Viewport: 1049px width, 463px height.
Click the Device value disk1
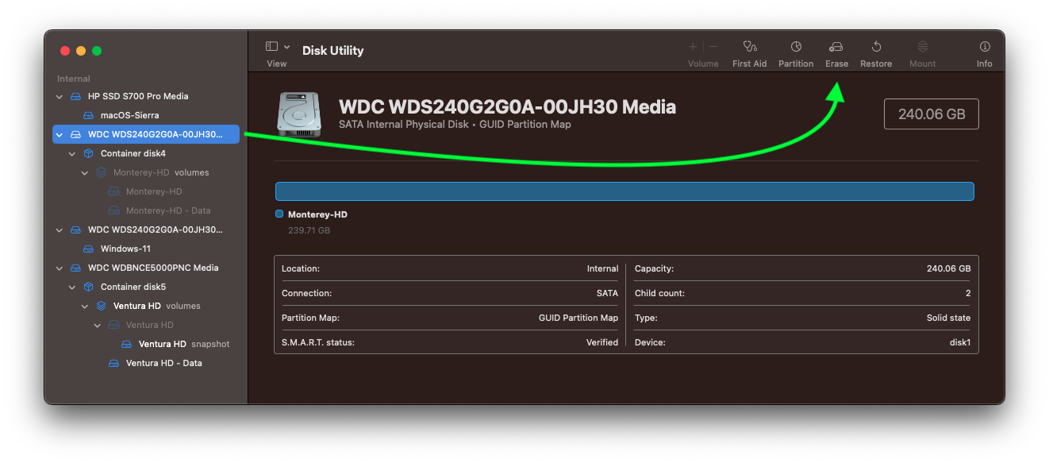click(x=959, y=342)
